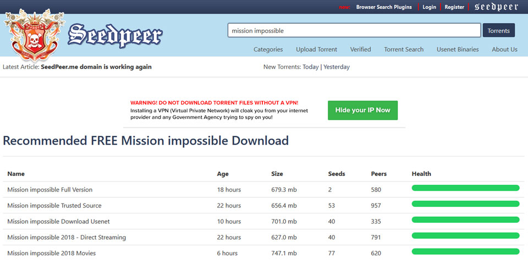Go to Upload Torrent page
The width and height of the screenshot is (528, 264).
coord(317,50)
